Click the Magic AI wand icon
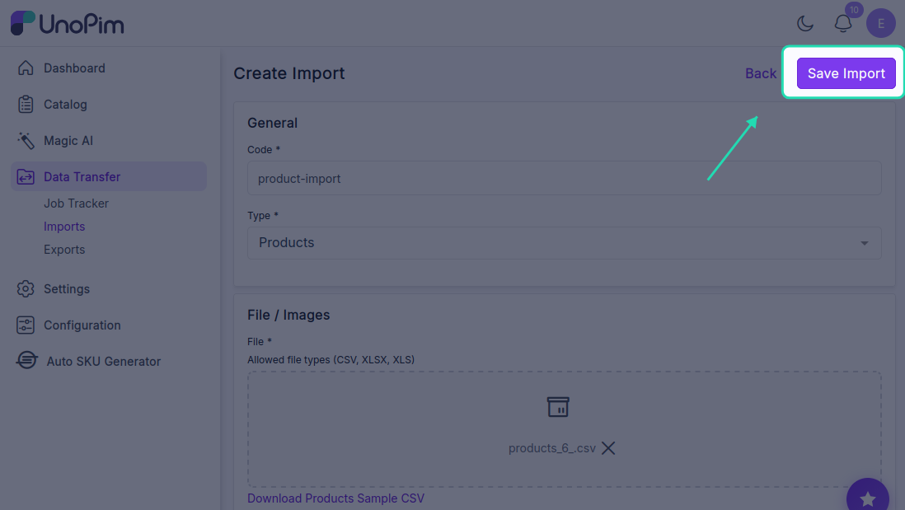Screen dimensions: 905x510 [26, 141]
